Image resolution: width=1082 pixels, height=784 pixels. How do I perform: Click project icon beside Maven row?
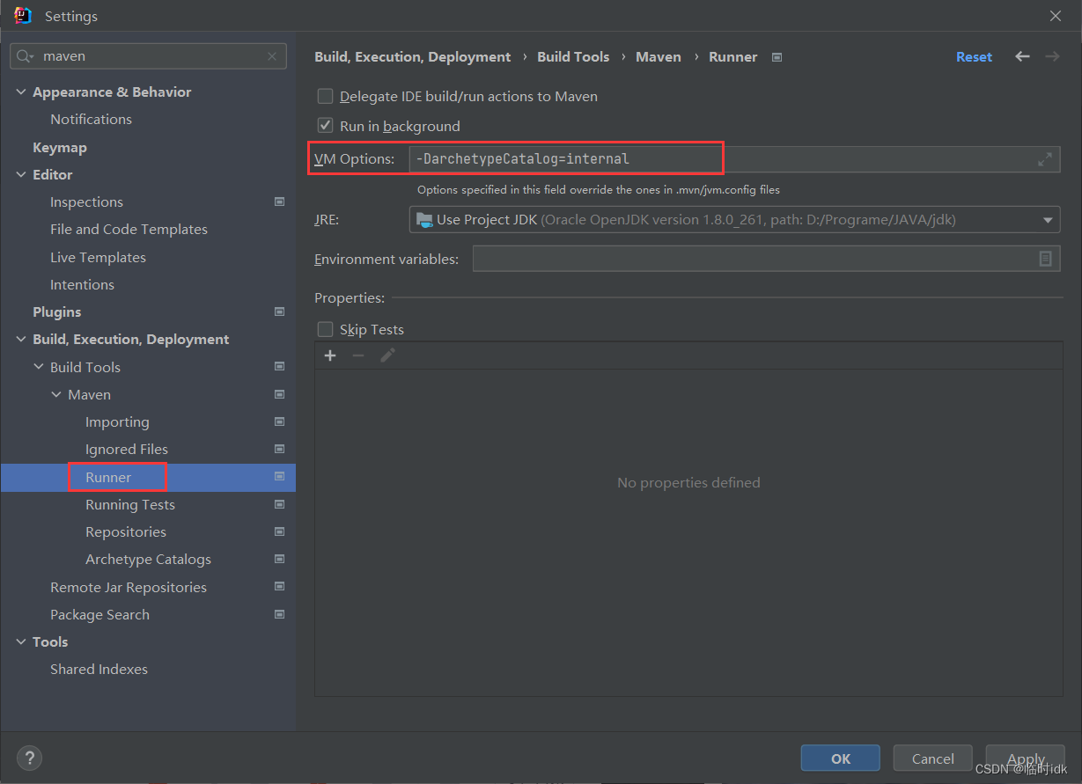pyautogui.click(x=279, y=394)
